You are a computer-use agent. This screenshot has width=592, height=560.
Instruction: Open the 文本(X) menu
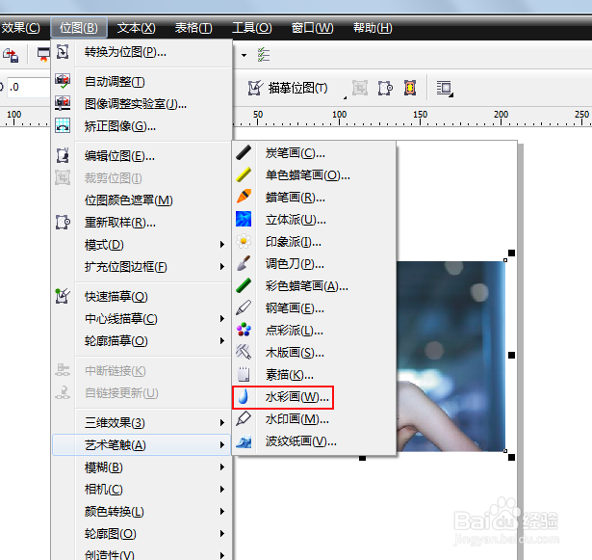click(137, 28)
